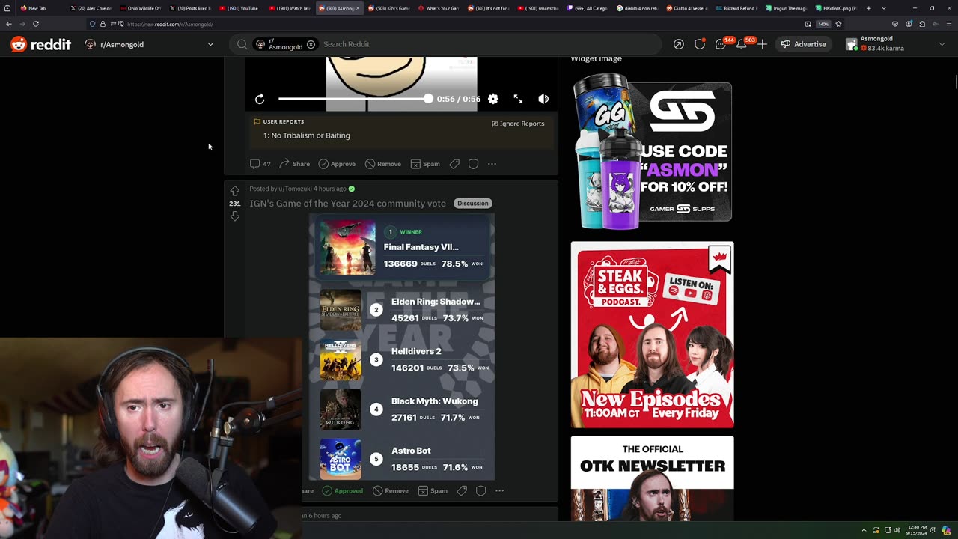Screen dimensions: 958x539
Task: Open the IGN ranking image in the post
Action: pyautogui.click(x=402, y=347)
